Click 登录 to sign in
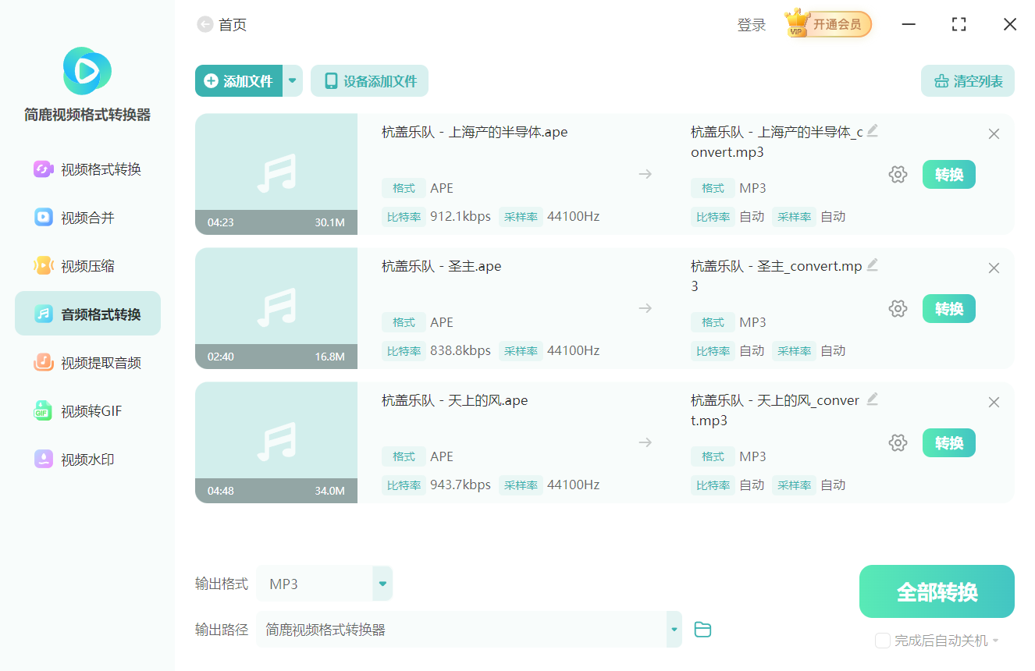Screen dimensions: 1035x671 pos(751,24)
